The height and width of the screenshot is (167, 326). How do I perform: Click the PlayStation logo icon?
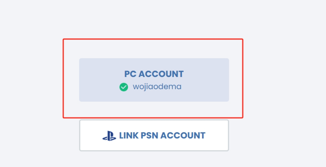[109, 136]
